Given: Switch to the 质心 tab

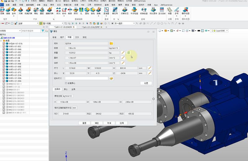Looking at the screenshot, I should click(66, 89).
